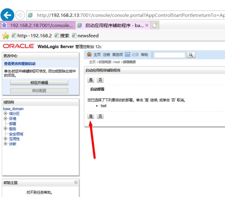Click the browser back arrow button
The height and width of the screenshot is (197, 225).
click(x=7, y=15)
